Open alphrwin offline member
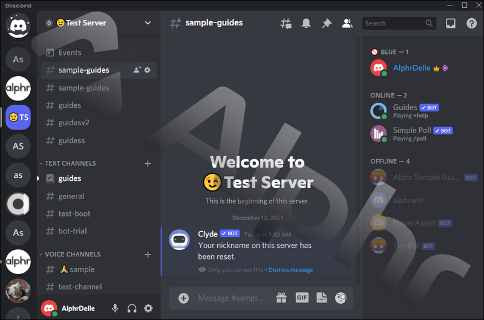The width and height of the screenshot is (484, 320). [x=422, y=200]
